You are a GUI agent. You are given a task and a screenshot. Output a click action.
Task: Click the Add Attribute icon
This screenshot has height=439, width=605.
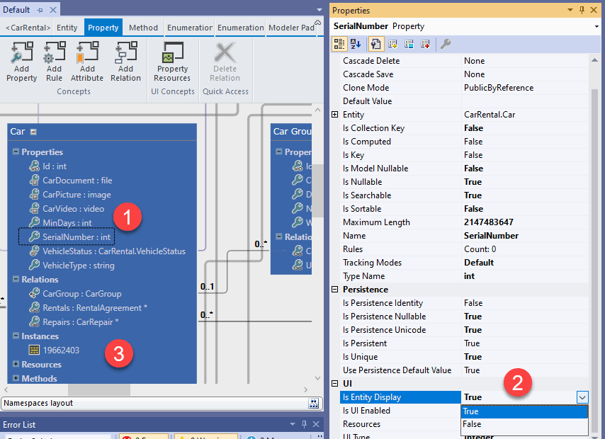point(86,60)
